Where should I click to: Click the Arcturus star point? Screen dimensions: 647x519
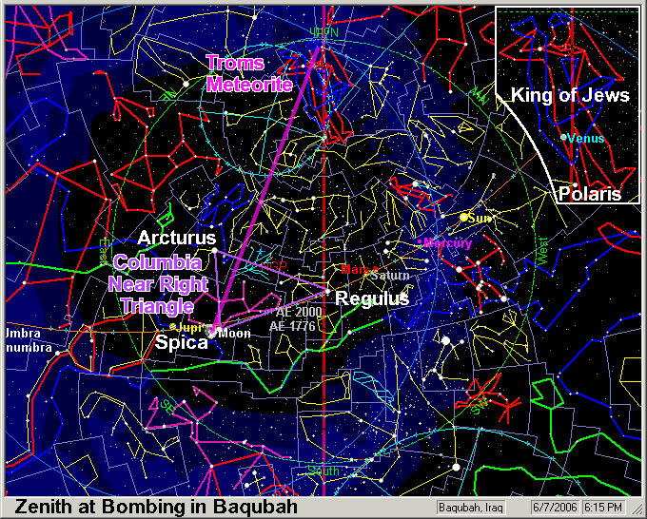coord(215,250)
